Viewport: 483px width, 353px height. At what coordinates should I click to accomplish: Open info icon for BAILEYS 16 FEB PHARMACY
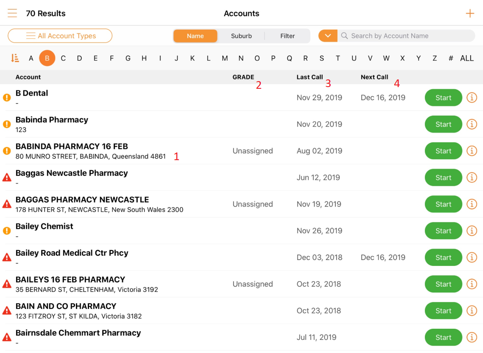click(x=472, y=284)
